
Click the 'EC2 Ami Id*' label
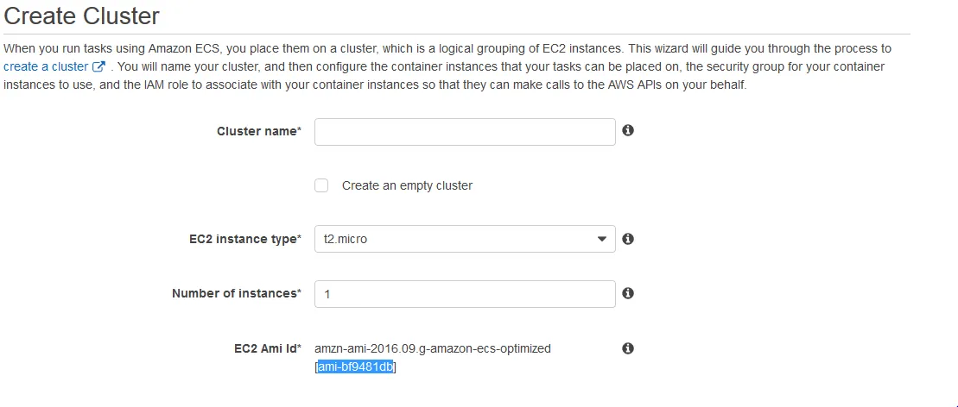click(x=268, y=348)
